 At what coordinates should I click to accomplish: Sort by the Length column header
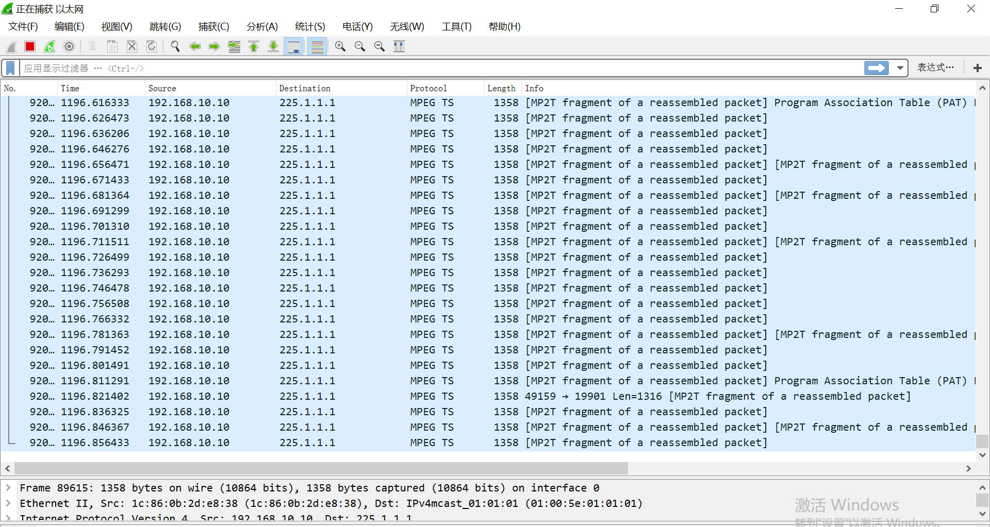[503, 89]
